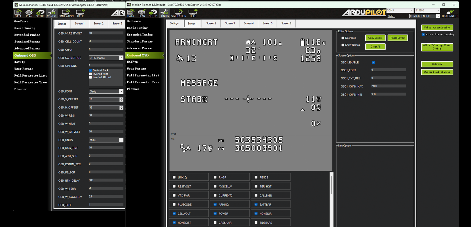This screenshot has height=227, width=471.
Task: Enable the Decrease checkbox in Editor Options
Action: tap(343, 38)
